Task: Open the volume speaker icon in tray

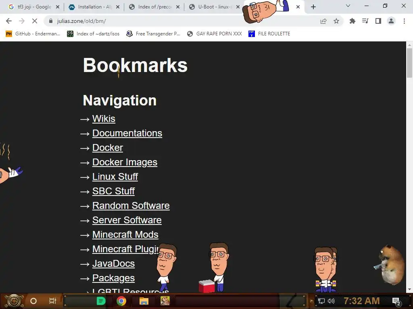Action: point(331,301)
